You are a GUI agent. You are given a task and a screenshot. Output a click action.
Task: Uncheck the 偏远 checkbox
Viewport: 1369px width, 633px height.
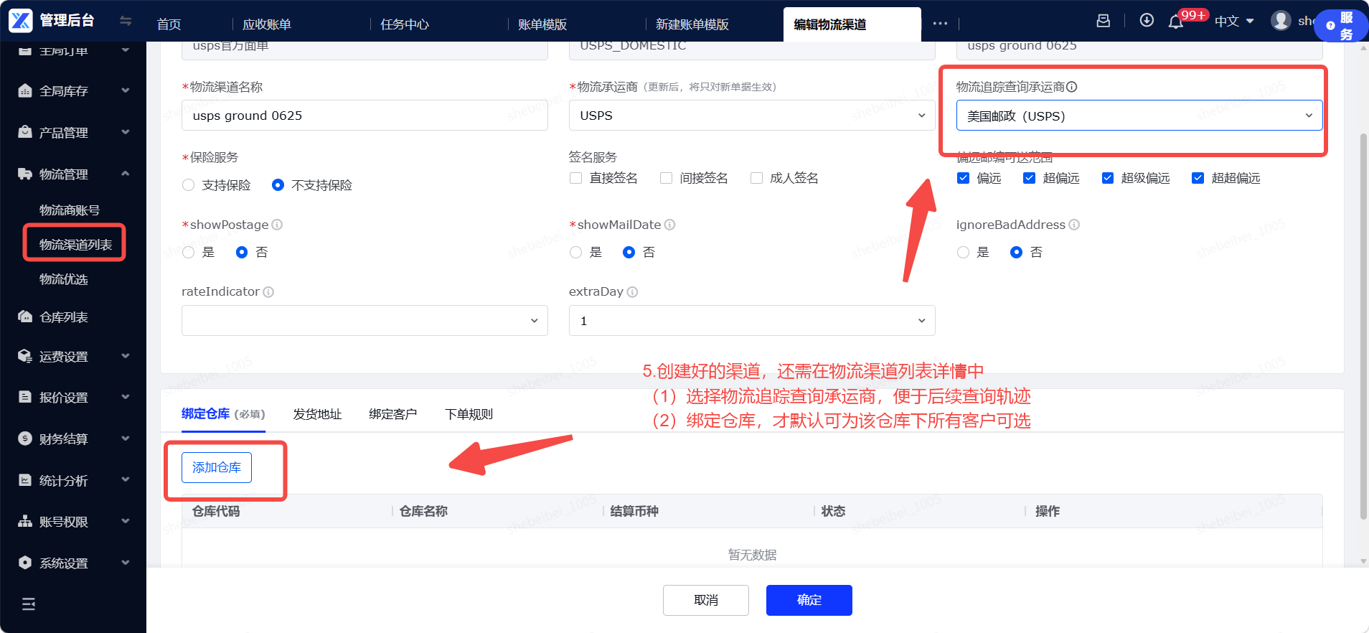pyautogui.click(x=963, y=178)
